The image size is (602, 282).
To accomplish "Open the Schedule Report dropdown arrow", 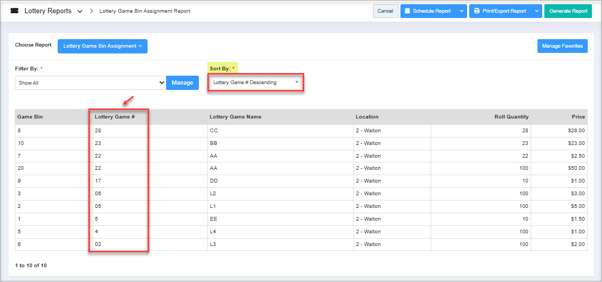I will click(x=461, y=11).
